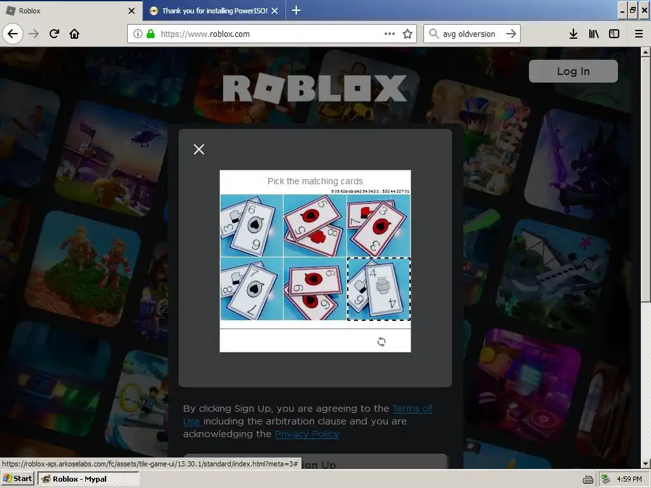Switch to Thank you for installing PowerISO tab
This screenshot has height=488, width=651.
point(214,11)
